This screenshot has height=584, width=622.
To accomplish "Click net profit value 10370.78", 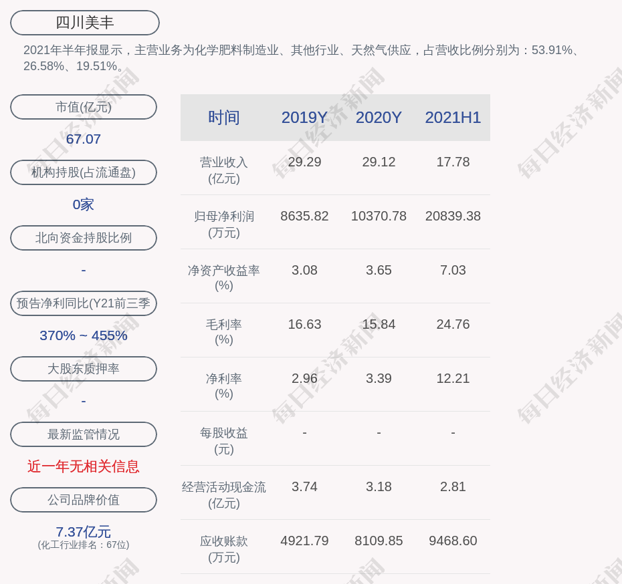I will pos(379,216).
